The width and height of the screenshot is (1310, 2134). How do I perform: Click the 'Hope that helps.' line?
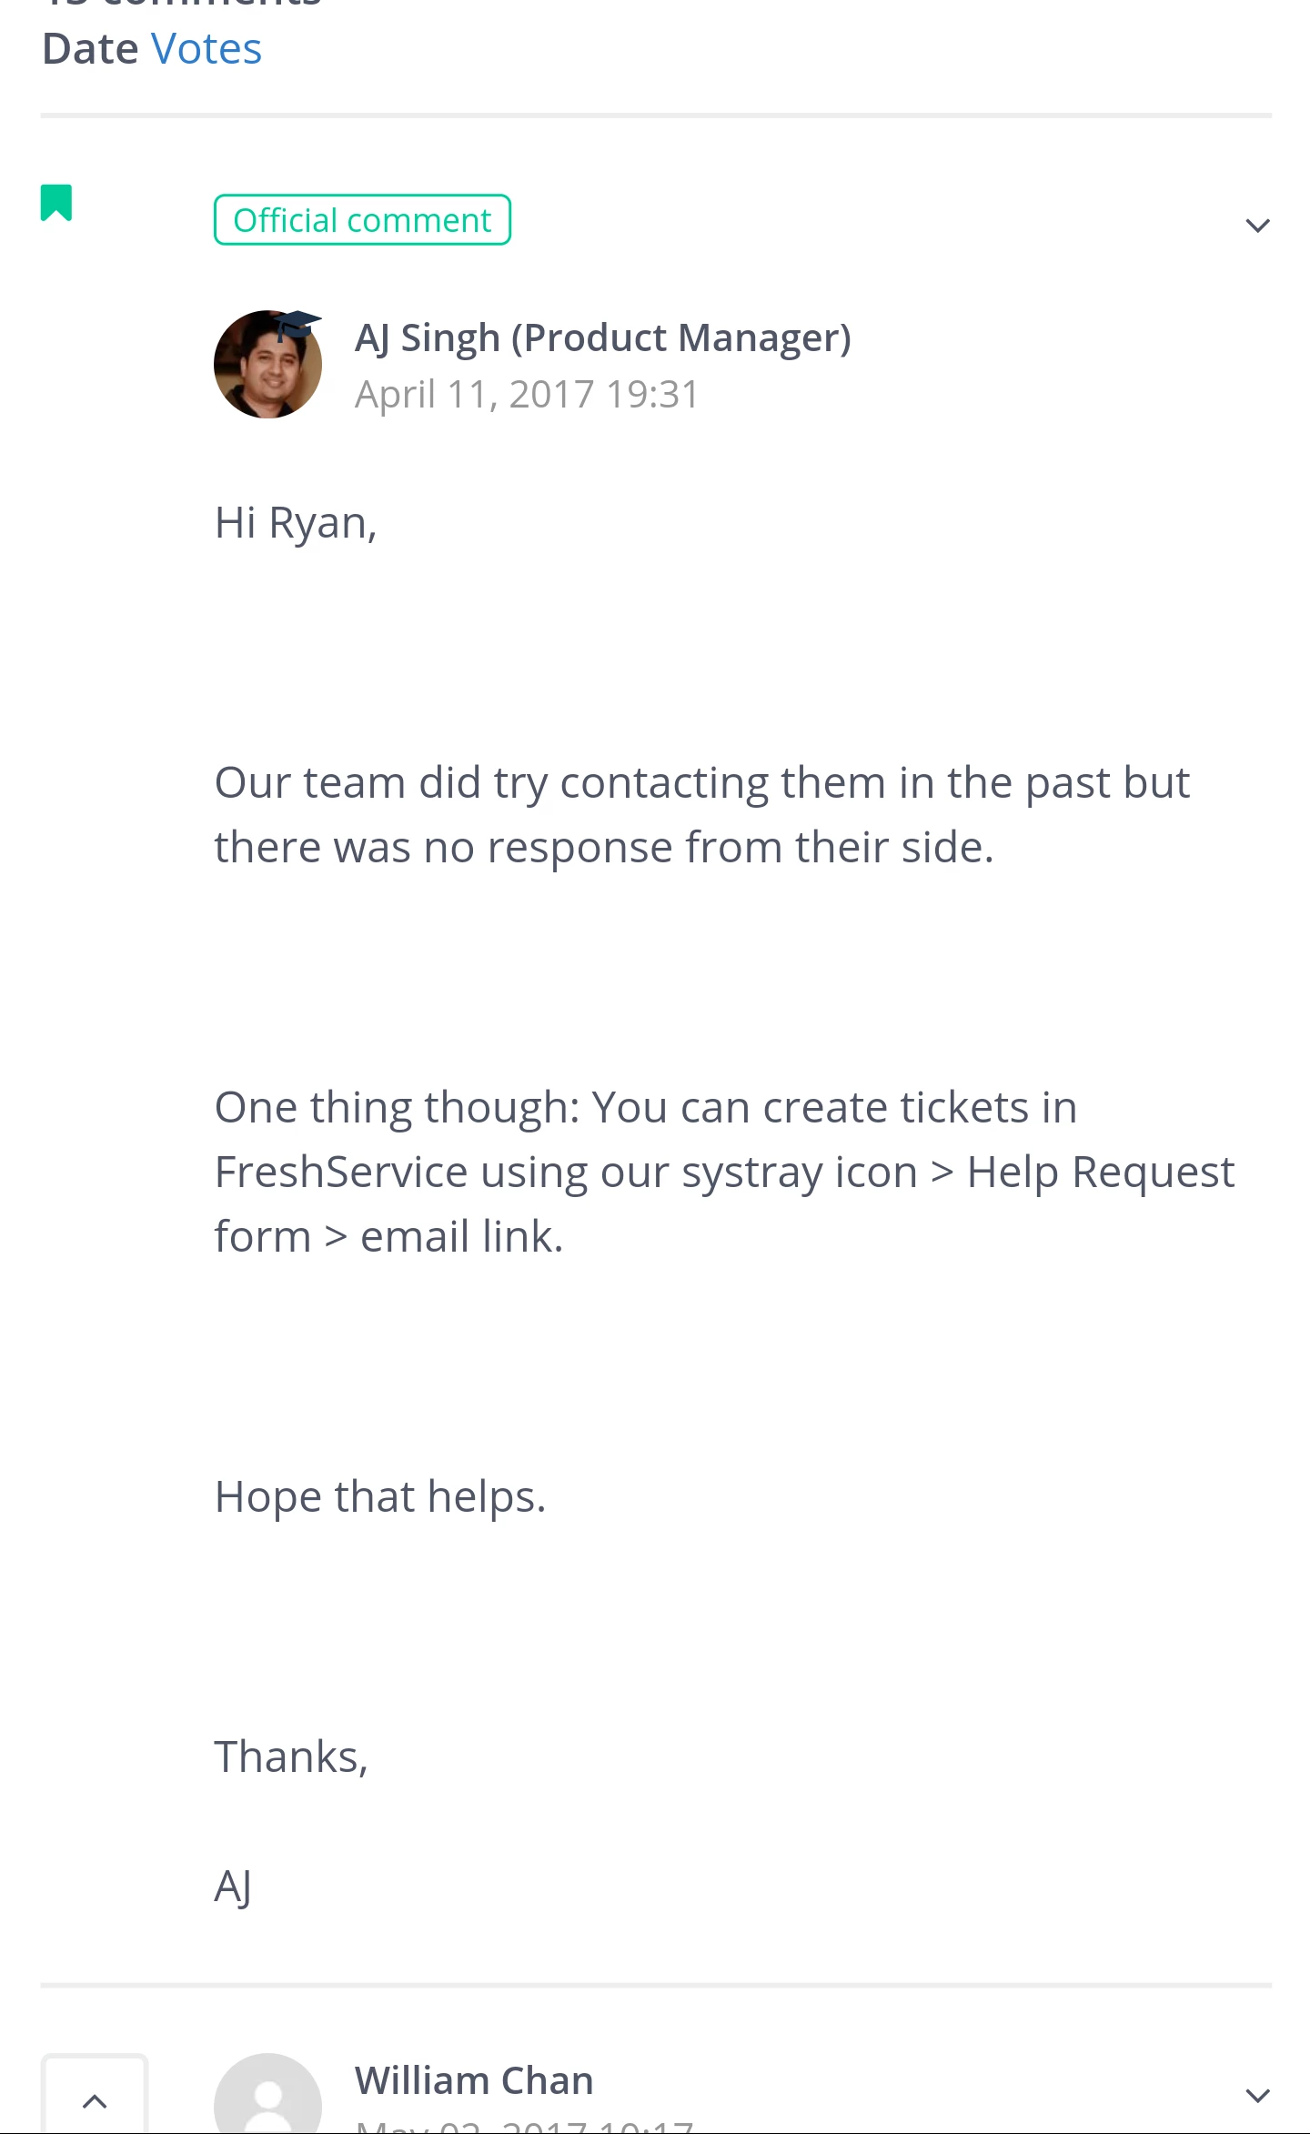[x=380, y=1497]
